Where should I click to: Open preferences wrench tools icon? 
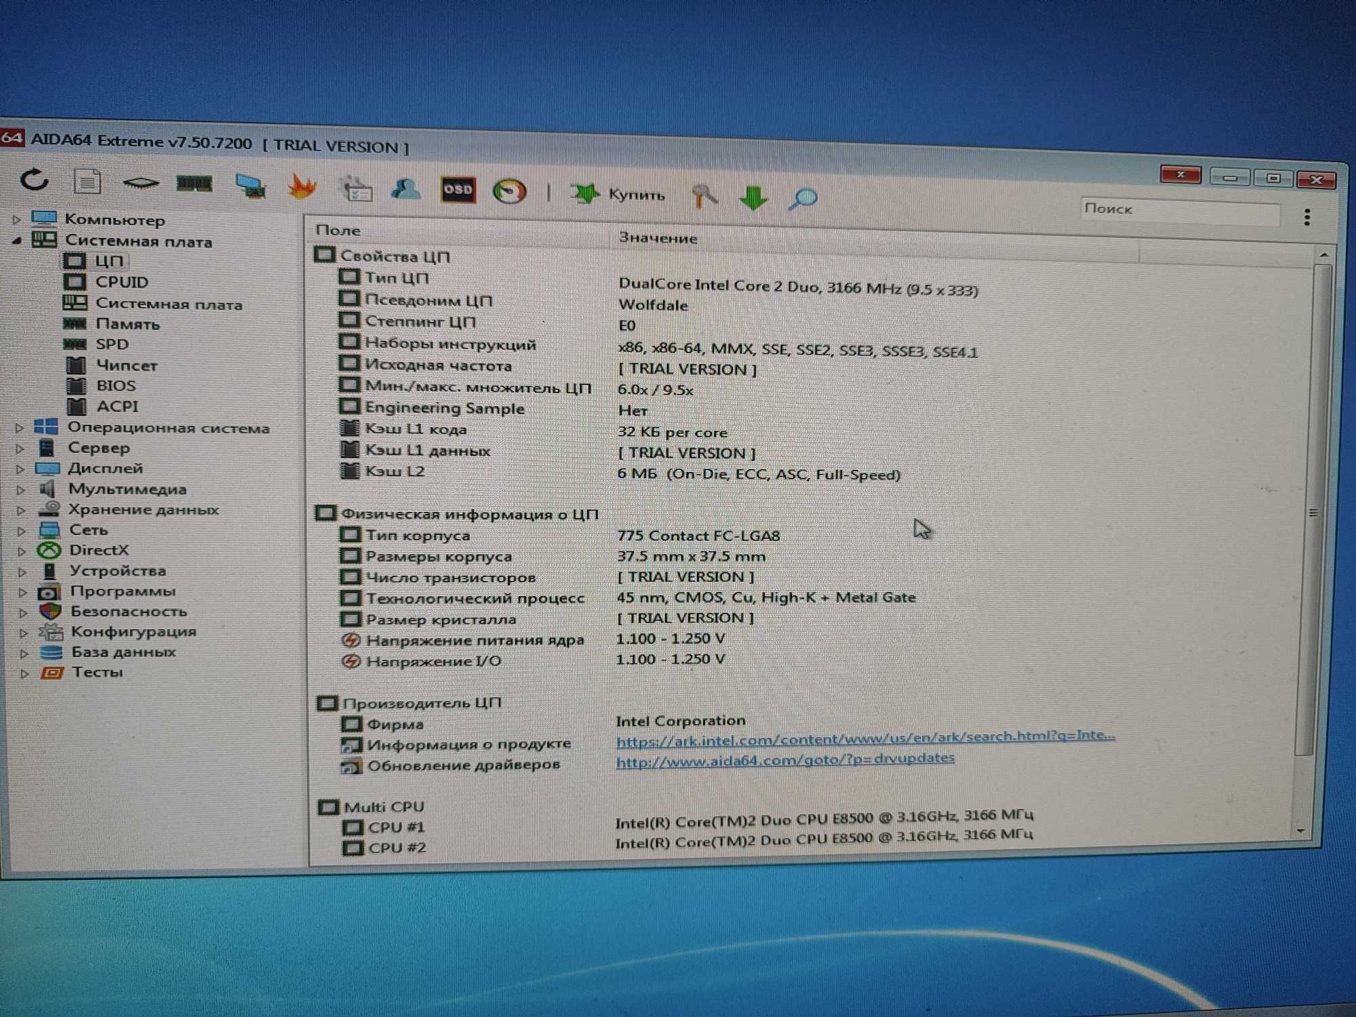pyautogui.click(x=704, y=197)
